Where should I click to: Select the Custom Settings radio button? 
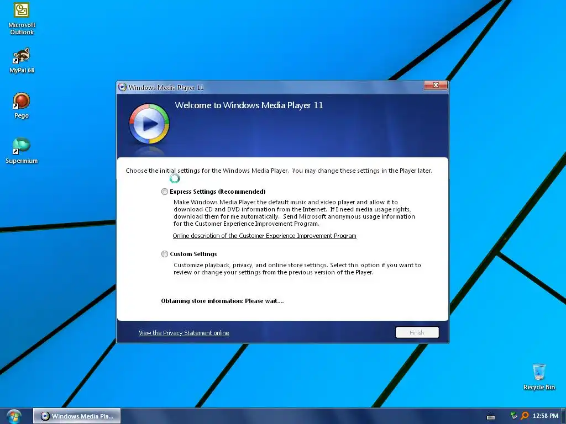(x=165, y=254)
